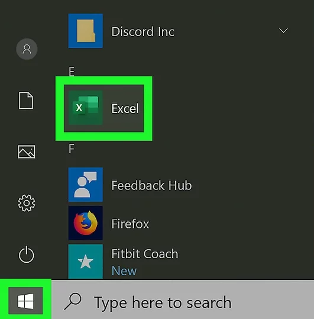Click the Firefox label

coord(130,224)
